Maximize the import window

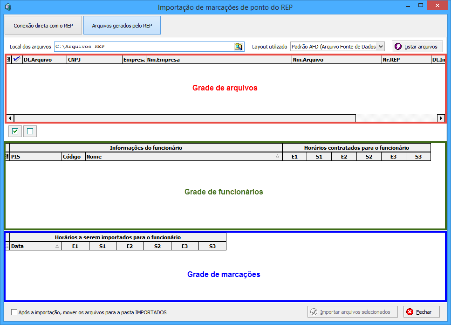coord(421,6)
